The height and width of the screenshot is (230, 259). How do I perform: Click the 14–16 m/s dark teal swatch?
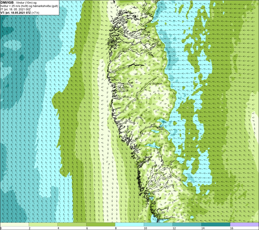(215, 224)
